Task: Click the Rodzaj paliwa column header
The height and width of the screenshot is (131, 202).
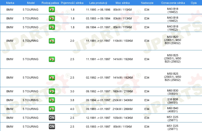Action: click(50, 3)
